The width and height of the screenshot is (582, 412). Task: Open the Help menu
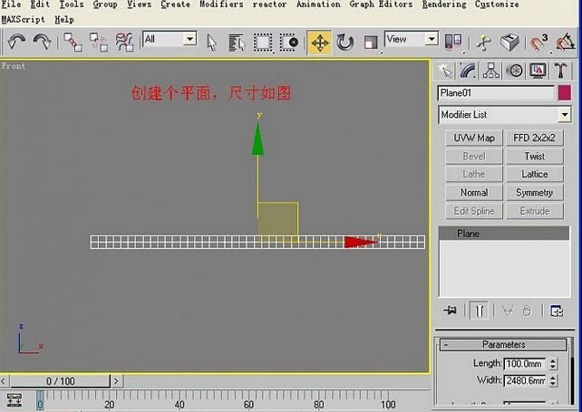(64, 19)
